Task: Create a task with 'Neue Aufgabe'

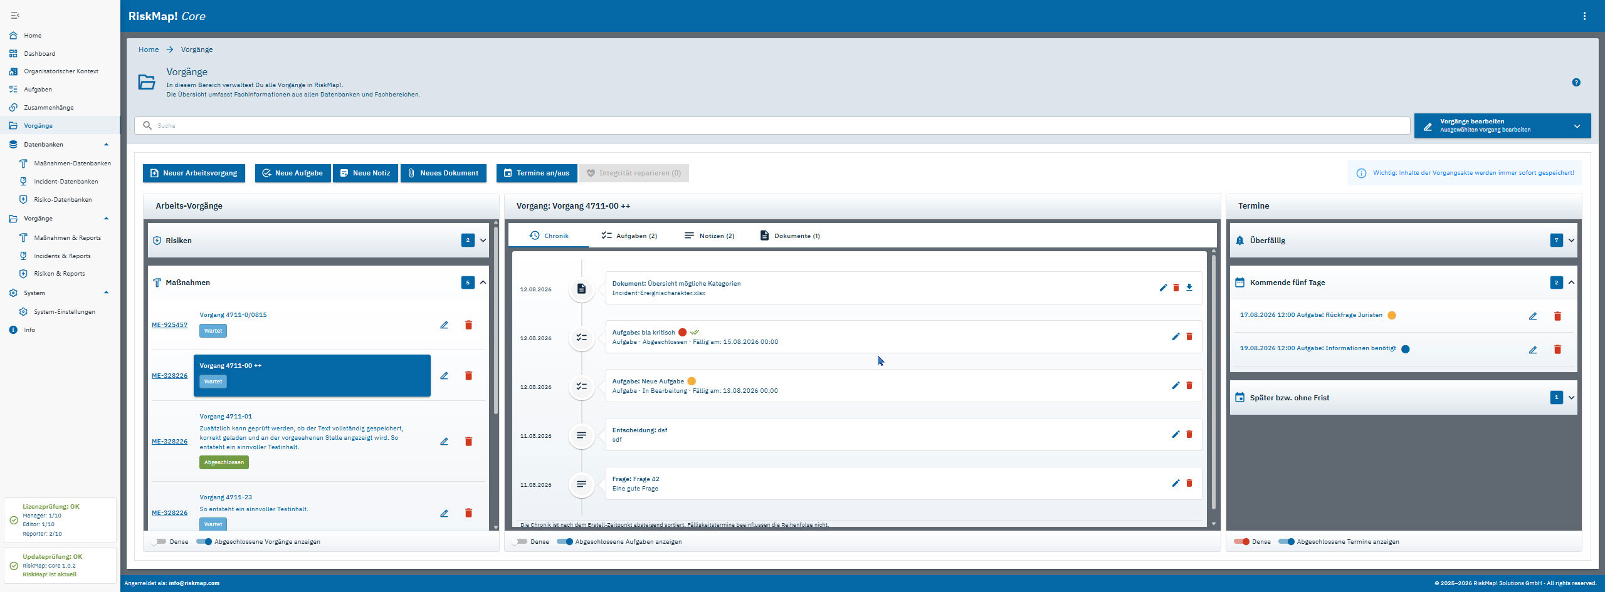Action: [292, 174]
